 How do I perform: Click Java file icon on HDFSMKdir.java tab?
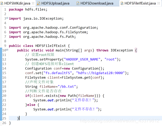point(2,4)
